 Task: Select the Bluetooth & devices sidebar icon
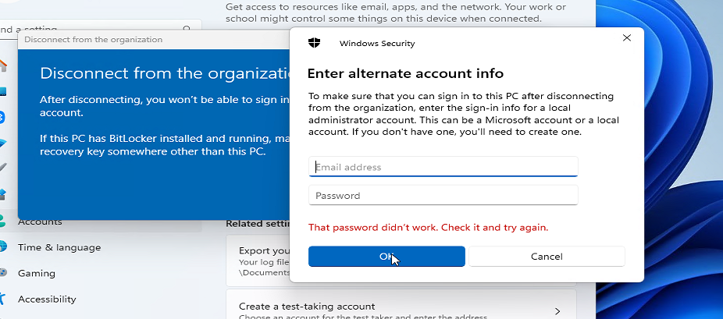[x=2, y=117]
